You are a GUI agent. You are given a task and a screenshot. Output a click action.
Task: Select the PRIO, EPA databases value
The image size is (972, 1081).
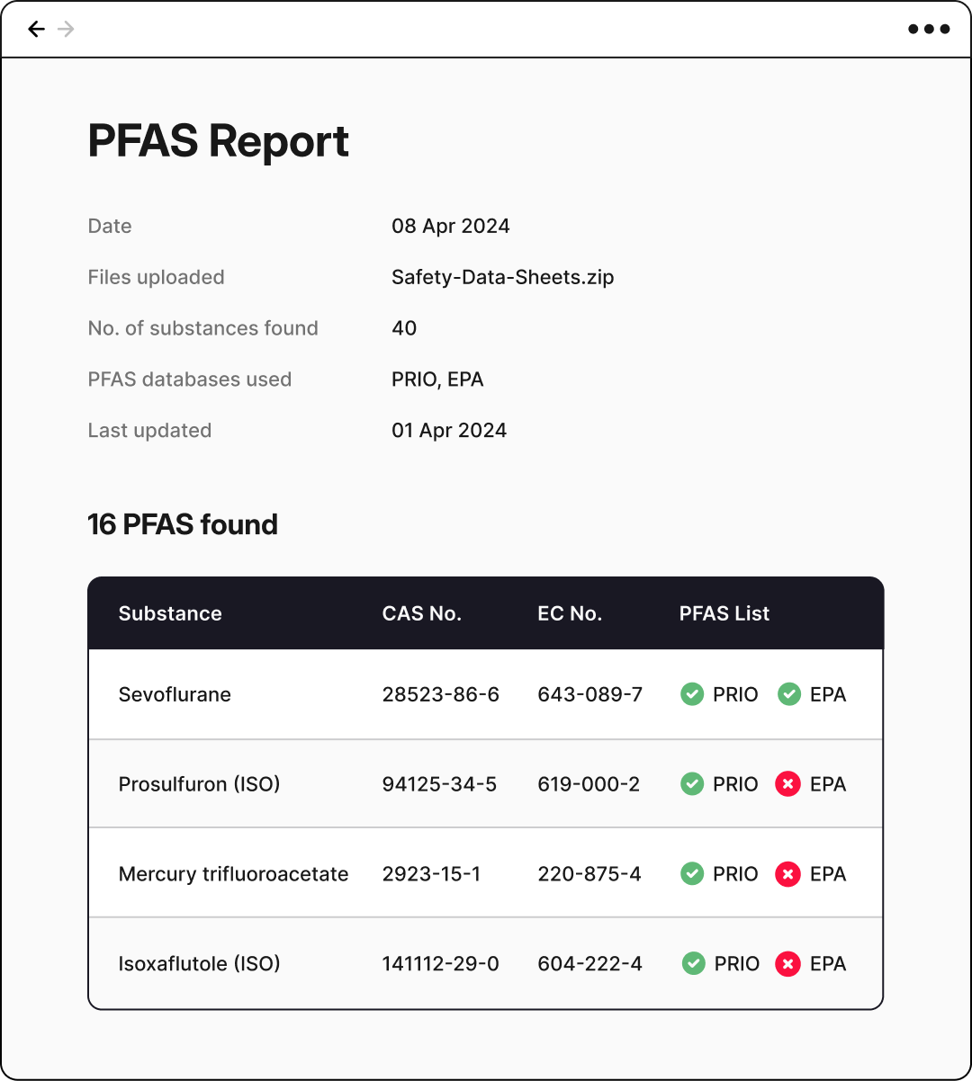[438, 379]
